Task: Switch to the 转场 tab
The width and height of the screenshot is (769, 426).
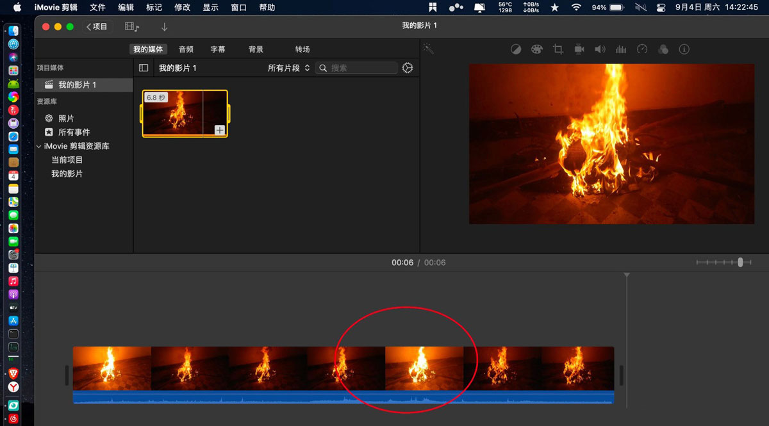Action: point(302,49)
